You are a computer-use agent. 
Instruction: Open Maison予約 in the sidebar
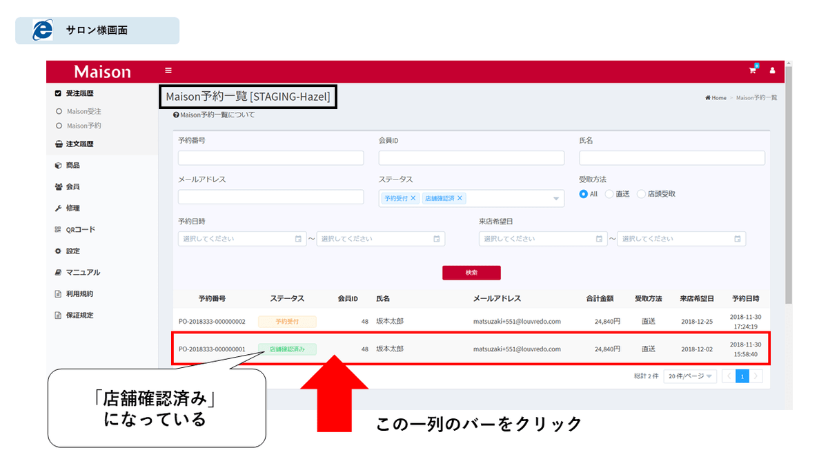(x=83, y=126)
